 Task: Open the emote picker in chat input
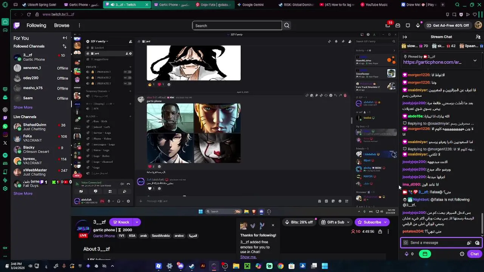pyautogui.click(x=477, y=243)
